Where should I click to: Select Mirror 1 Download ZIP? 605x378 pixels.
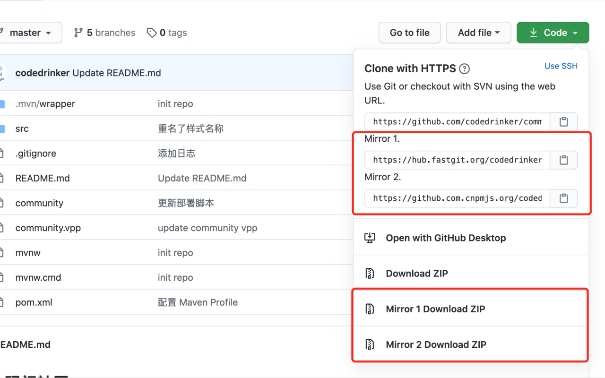coord(435,309)
